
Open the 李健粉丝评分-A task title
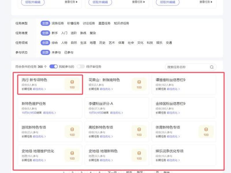pyautogui.click(x=101, y=104)
